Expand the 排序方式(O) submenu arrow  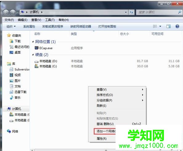pos(143,95)
